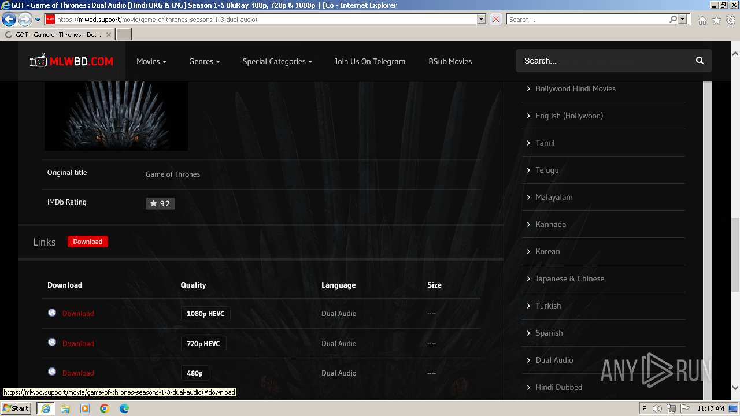This screenshot has width=740, height=416.
Task: Click the Action Center flag tray icon
Action: (685, 408)
